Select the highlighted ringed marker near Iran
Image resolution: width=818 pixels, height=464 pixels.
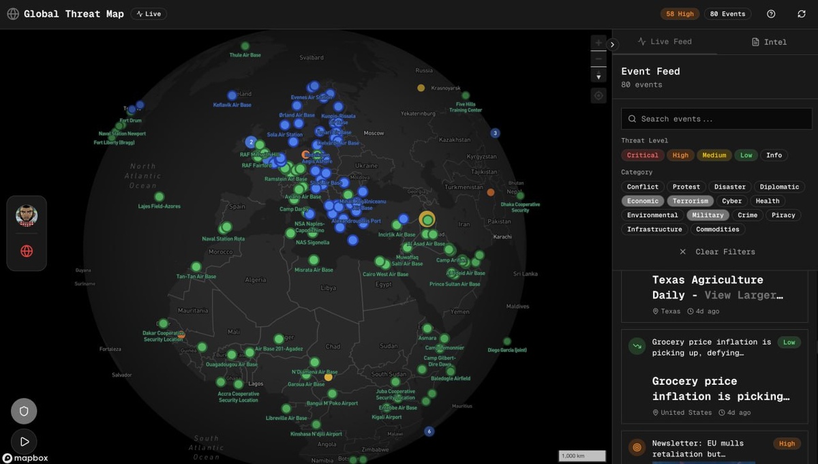(x=427, y=220)
